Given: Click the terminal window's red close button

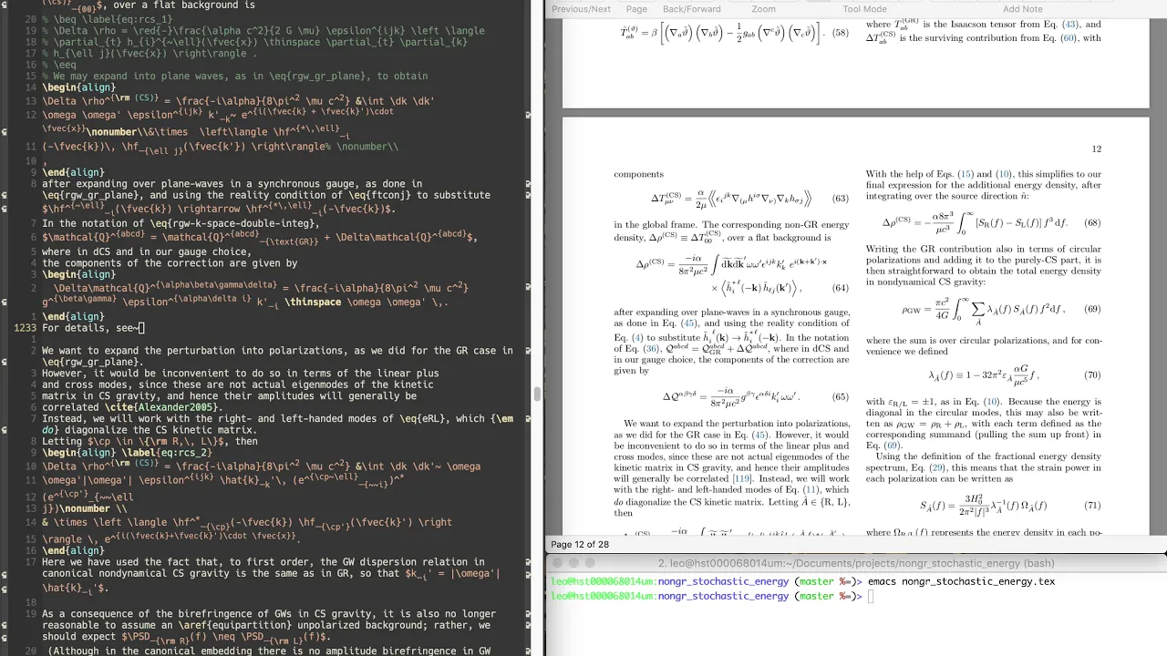Looking at the screenshot, I should coord(558,564).
